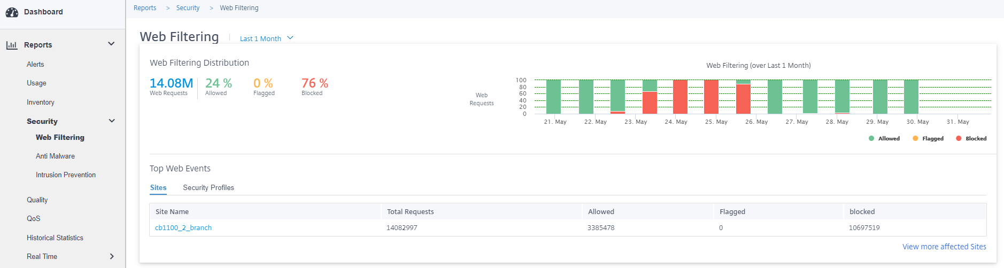Click blocked value 10697519
Viewport: 1004px width, 268px height.
click(864, 227)
